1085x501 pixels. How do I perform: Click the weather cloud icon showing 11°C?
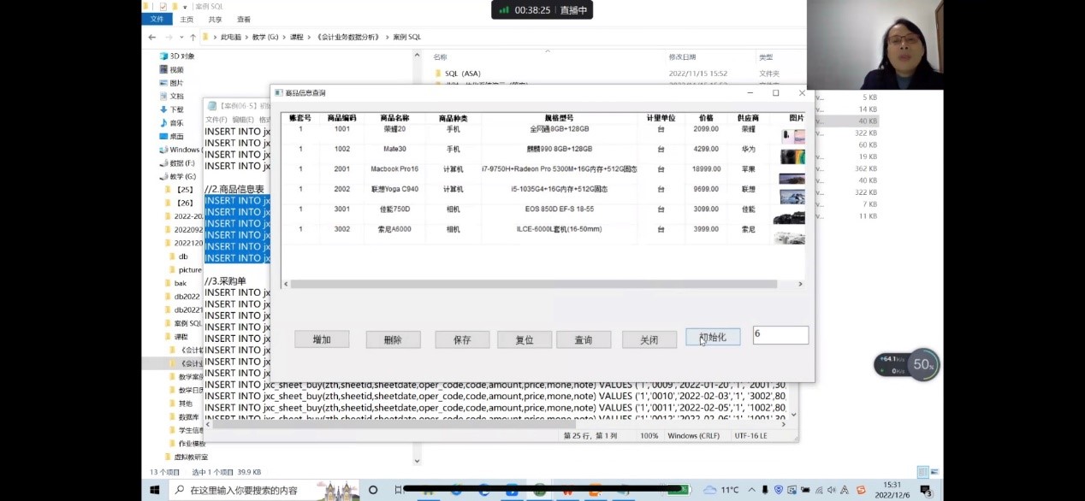[709, 490]
